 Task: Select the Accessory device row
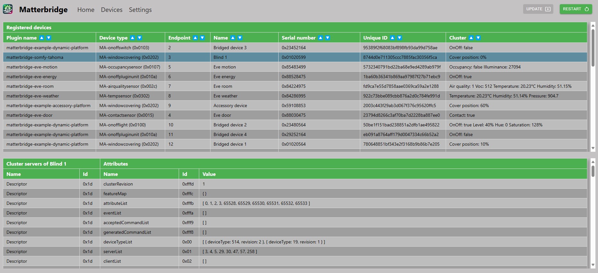pyautogui.click(x=295, y=105)
